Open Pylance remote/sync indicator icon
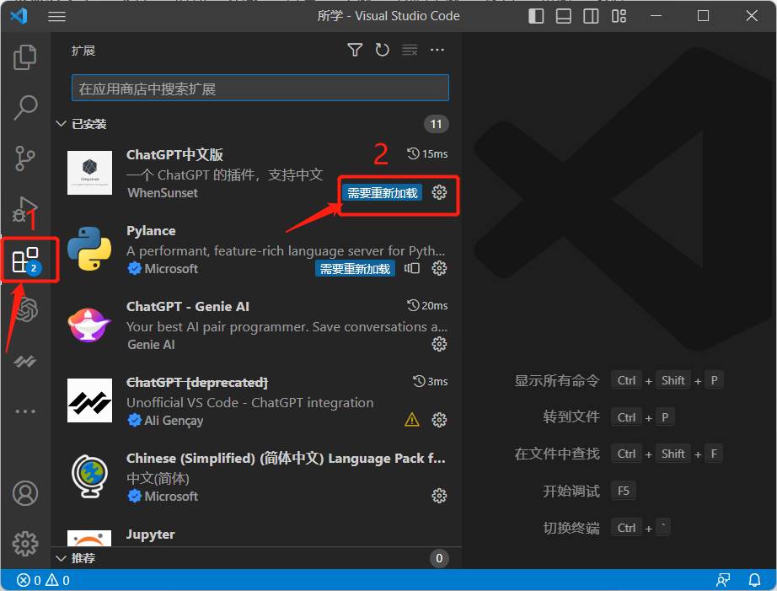 coord(412,268)
